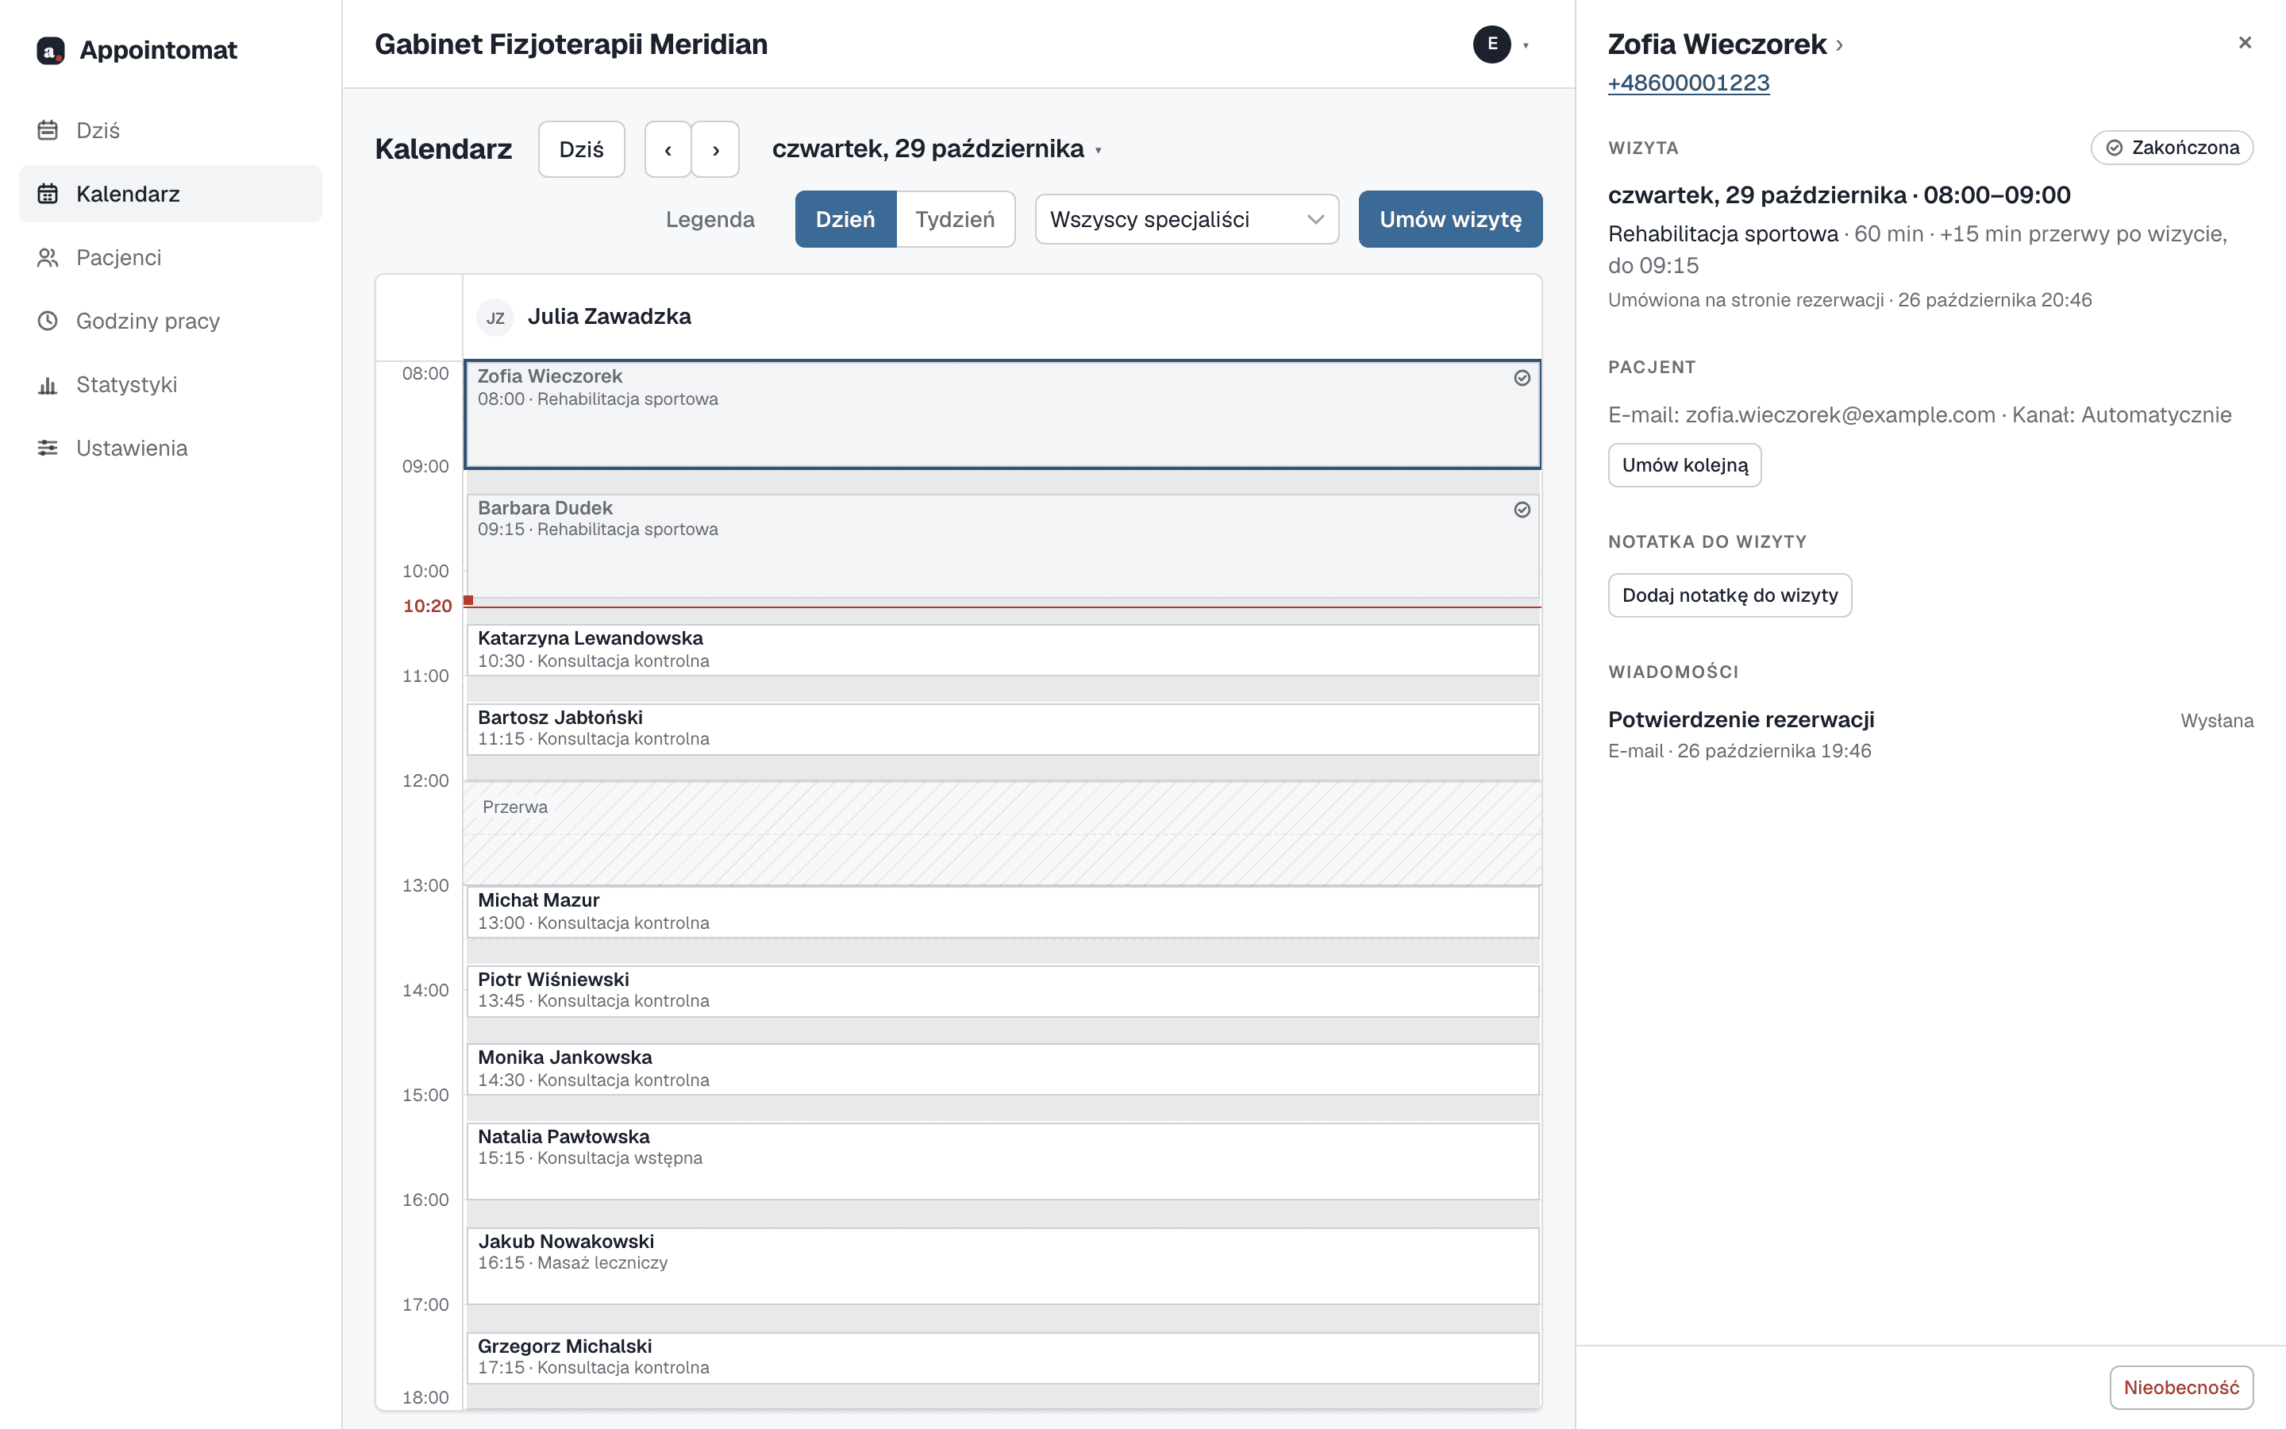Mark visit as Nieobecność
2286x1429 pixels.
click(2181, 1388)
